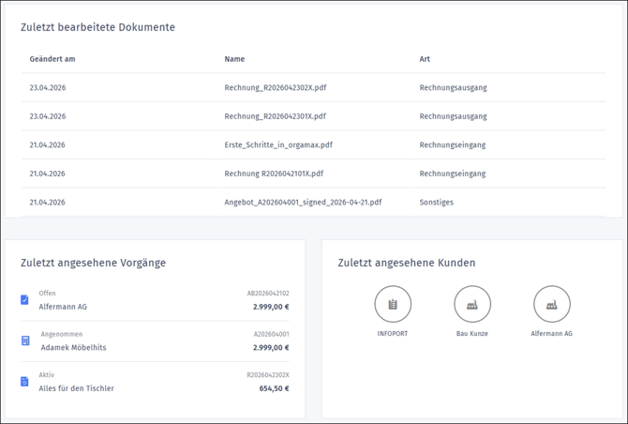The width and height of the screenshot is (628, 424).
Task: Click the date 23.04.2026 for Rechnung_R2026042302X.pdf
Action: click(x=48, y=88)
